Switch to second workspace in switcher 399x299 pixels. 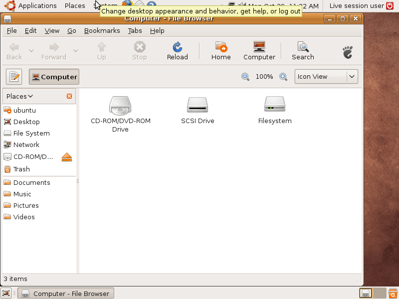tap(380, 293)
